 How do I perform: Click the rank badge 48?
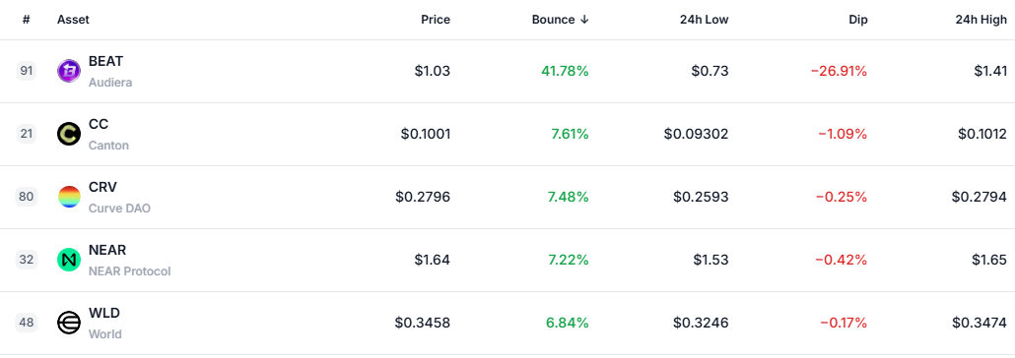point(27,323)
